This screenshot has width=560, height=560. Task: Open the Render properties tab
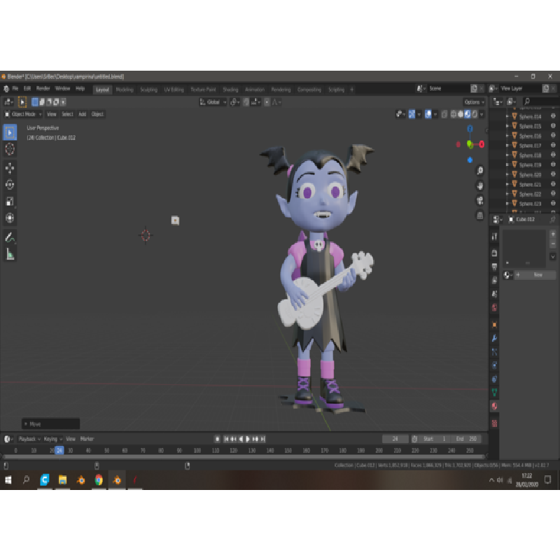[x=495, y=253]
